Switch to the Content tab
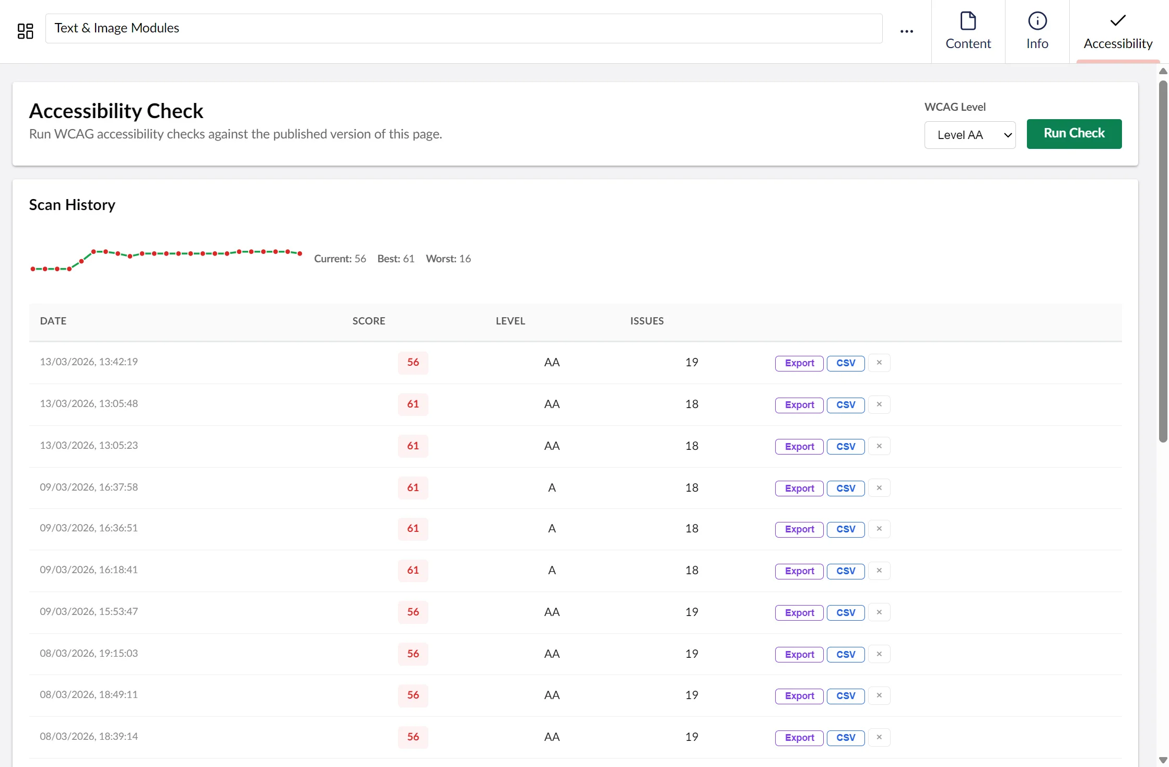 click(x=968, y=31)
